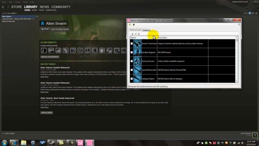Select the Another Bughunt achievement image

(x=138, y=52)
